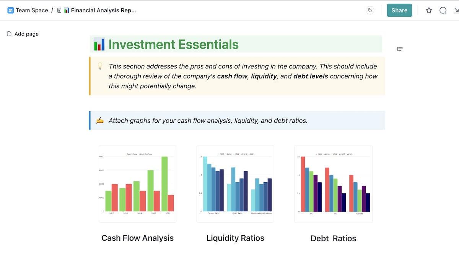Open comments with the speech bubble icon
The height and width of the screenshot is (256, 459).
443,10
